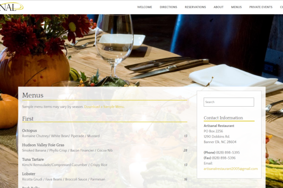This screenshot has width=283, height=188.
Task: Click the artisanalrestaurant2005@gmail.com email link
Action: pos(231,169)
